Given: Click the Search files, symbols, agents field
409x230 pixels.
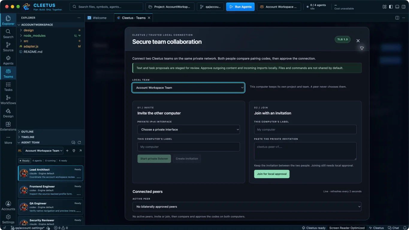Looking at the screenshot, I should click(x=106, y=7).
